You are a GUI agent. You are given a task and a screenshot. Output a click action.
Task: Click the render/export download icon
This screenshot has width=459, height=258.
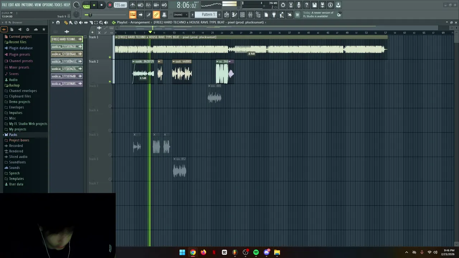pos(338,5)
